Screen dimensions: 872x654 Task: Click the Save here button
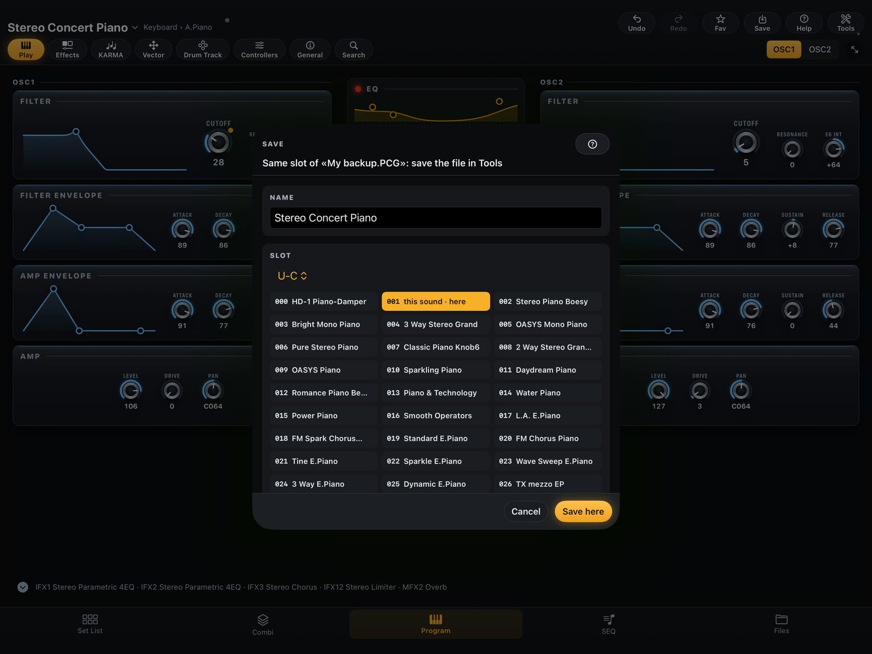click(583, 511)
